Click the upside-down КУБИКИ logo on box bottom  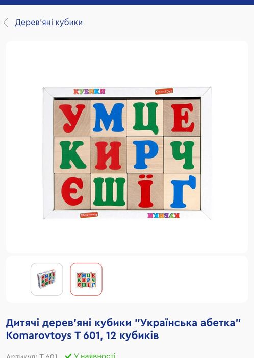coord(163,215)
